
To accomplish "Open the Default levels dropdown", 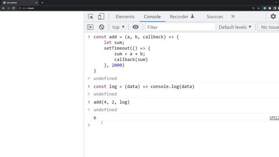I will (235, 27).
